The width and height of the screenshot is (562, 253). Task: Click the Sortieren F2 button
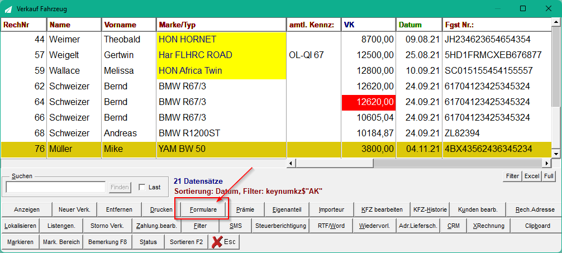(x=187, y=242)
